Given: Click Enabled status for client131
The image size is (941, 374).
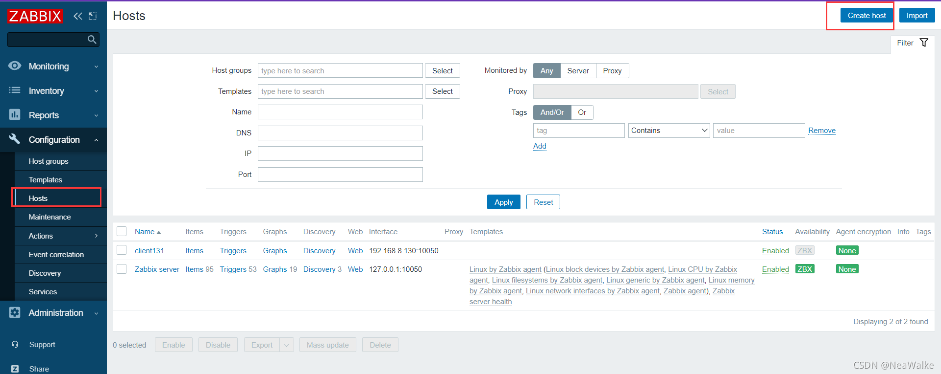Looking at the screenshot, I should [x=775, y=250].
